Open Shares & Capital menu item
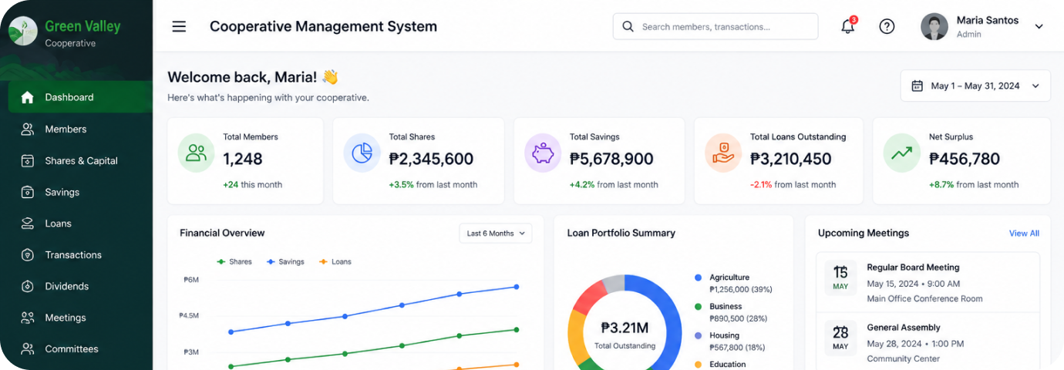The width and height of the screenshot is (1064, 370). [80, 161]
